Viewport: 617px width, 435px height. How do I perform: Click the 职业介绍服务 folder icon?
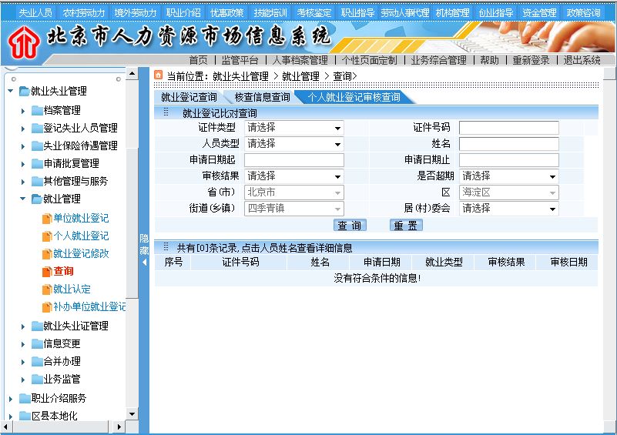coord(25,398)
